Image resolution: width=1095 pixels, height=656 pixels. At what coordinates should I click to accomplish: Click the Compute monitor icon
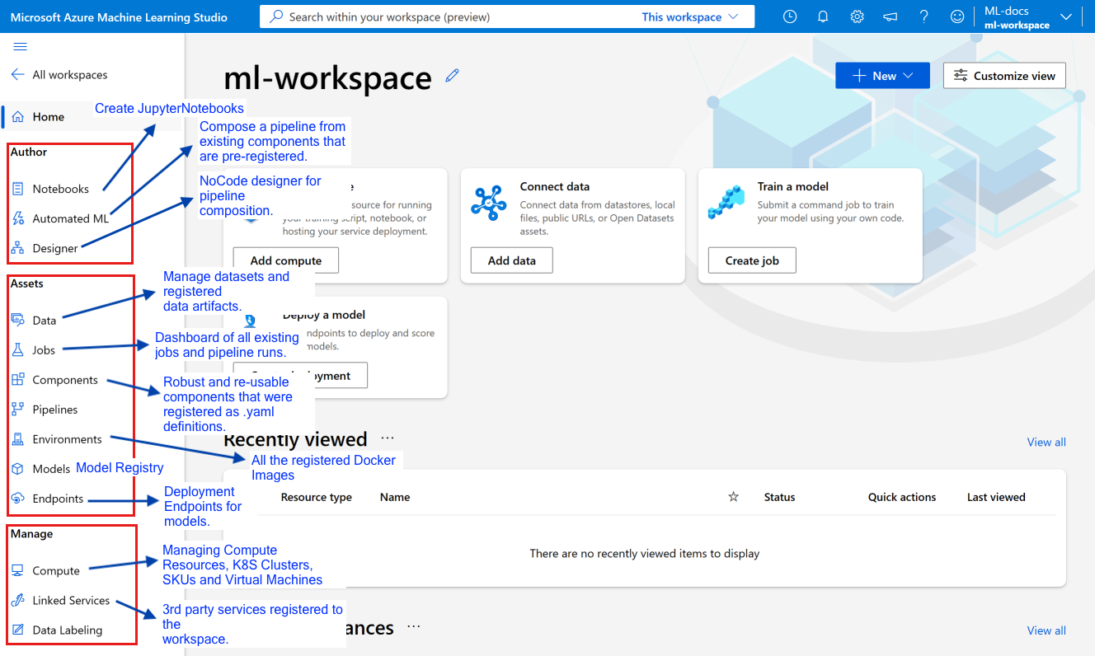point(17,570)
